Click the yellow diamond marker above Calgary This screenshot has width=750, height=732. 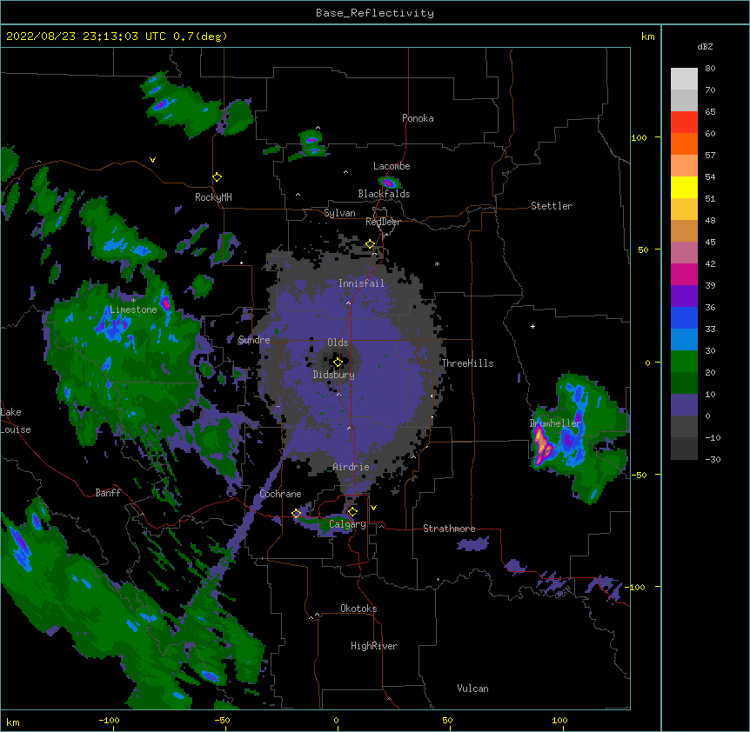pos(352,512)
